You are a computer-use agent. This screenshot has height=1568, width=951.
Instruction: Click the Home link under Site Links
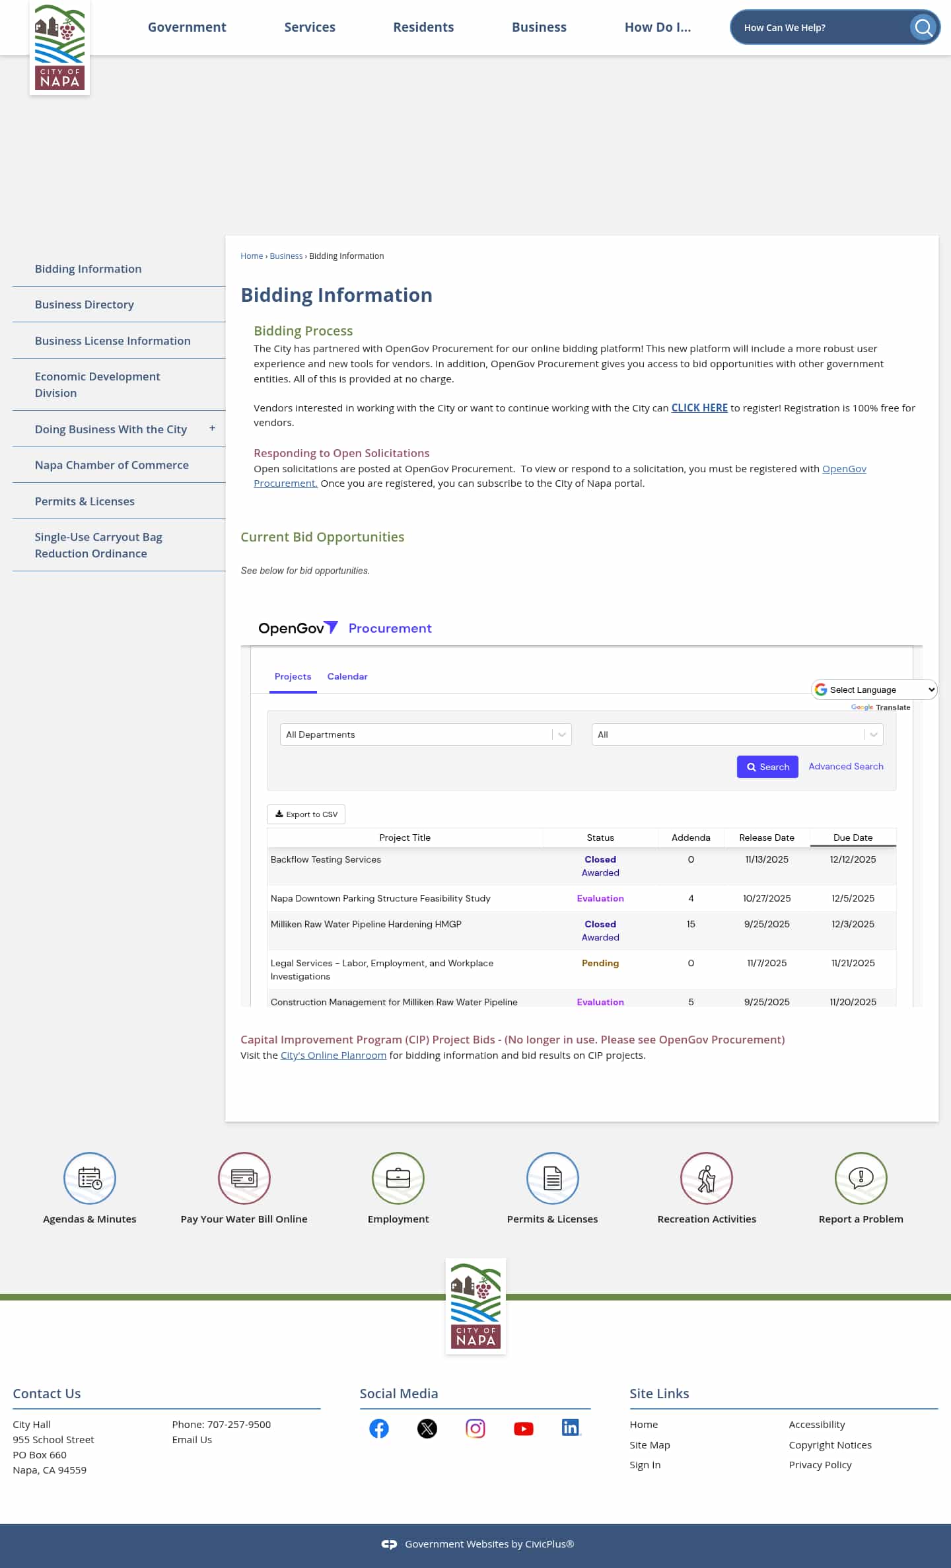[x=643, y=1424]
